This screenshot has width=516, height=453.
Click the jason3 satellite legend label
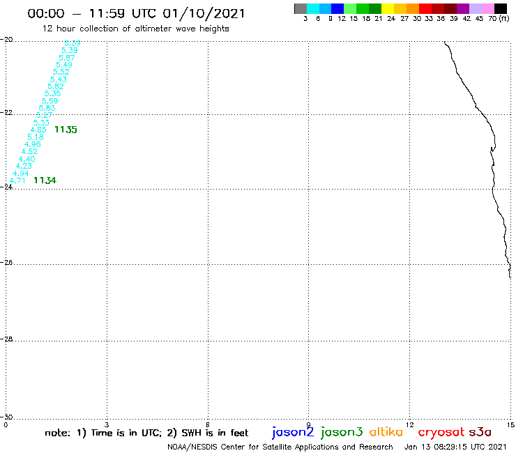point(342,432)
